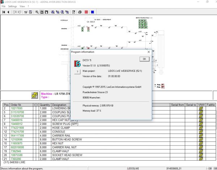Go to first page toolbar icon

(4, 12)
